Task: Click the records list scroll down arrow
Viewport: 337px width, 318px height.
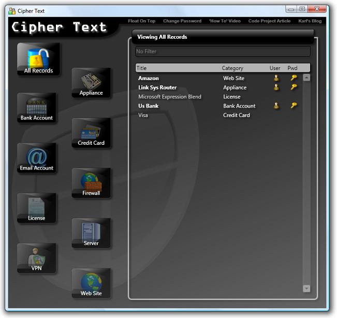Action: point(306,289)
